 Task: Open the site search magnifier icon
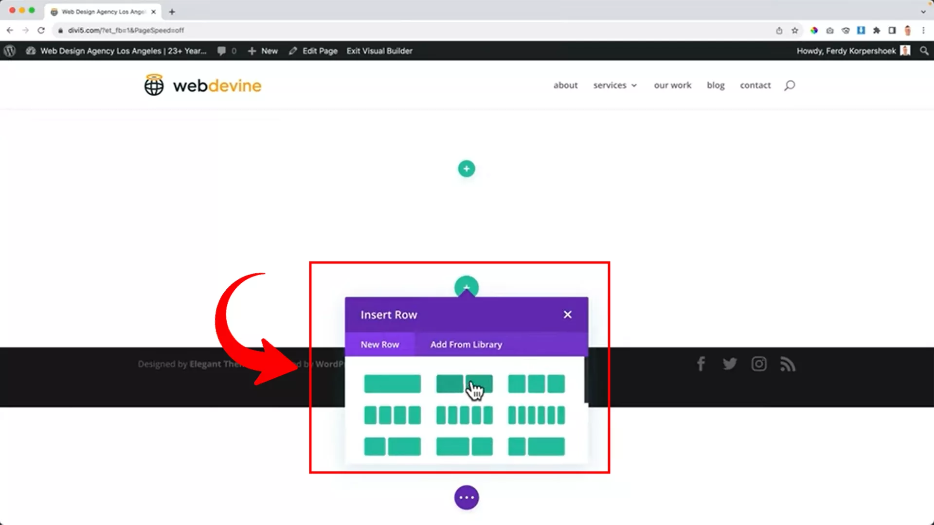tap(790, 86)
